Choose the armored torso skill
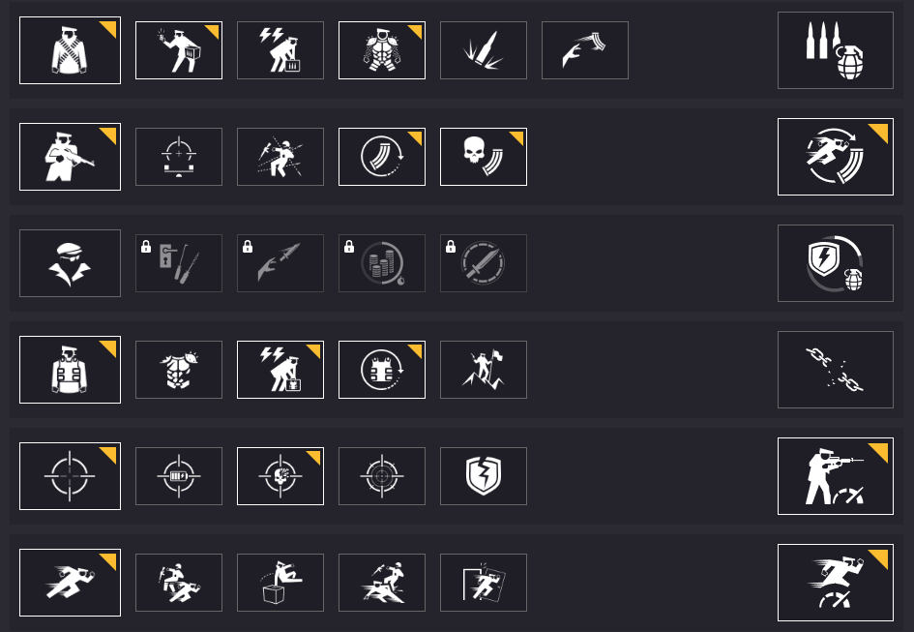 [x=381, y=50]
